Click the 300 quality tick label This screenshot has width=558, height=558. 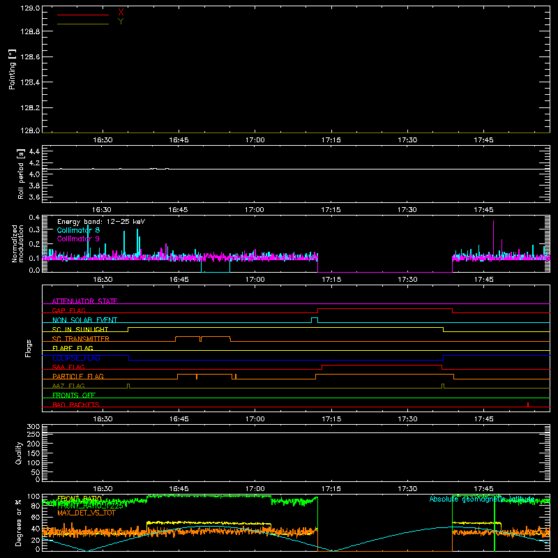point(33,427)
